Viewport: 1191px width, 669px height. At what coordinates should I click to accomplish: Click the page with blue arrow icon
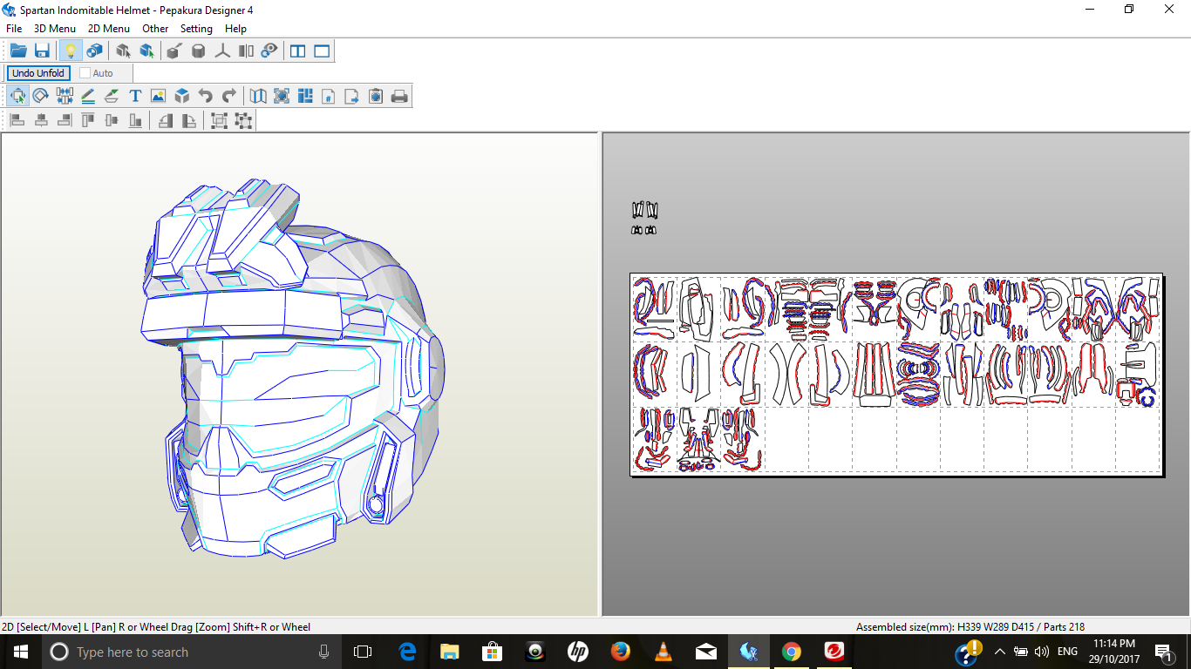point(352,96)
